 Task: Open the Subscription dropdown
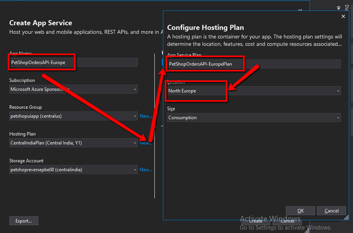pos(73,89)
